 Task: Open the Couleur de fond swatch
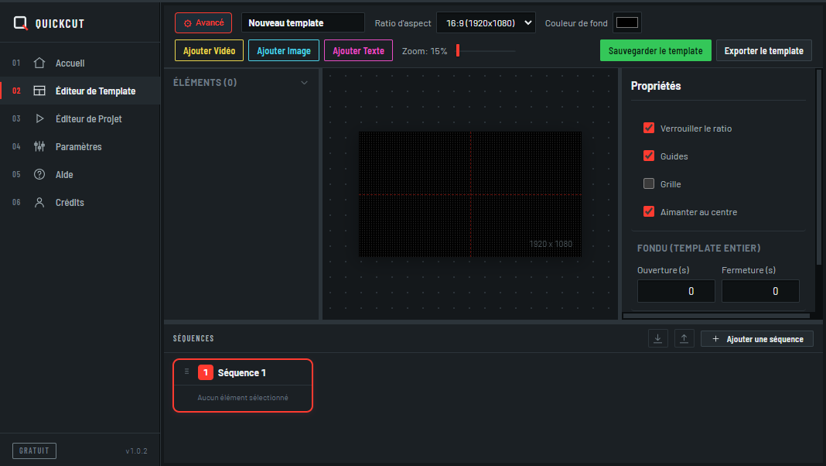(x=627, y=22)
